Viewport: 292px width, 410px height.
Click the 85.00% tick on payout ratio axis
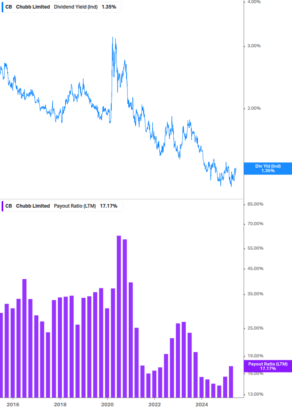pyautogui.click(x=255, y=204)
